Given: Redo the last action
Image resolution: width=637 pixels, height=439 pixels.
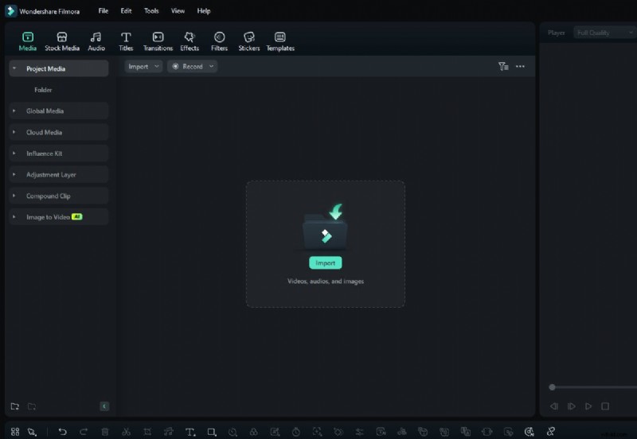Looking at the screenshot, I should 84,432.
